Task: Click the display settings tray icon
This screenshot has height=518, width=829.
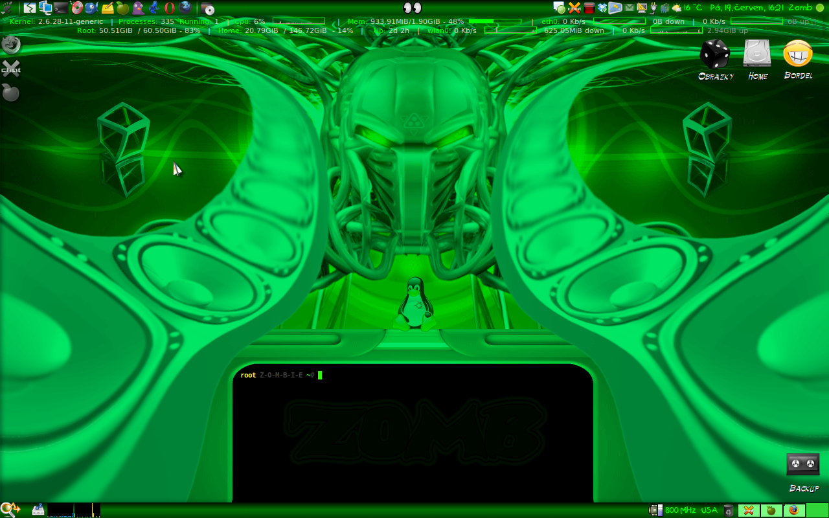Action: coord(642,8)
